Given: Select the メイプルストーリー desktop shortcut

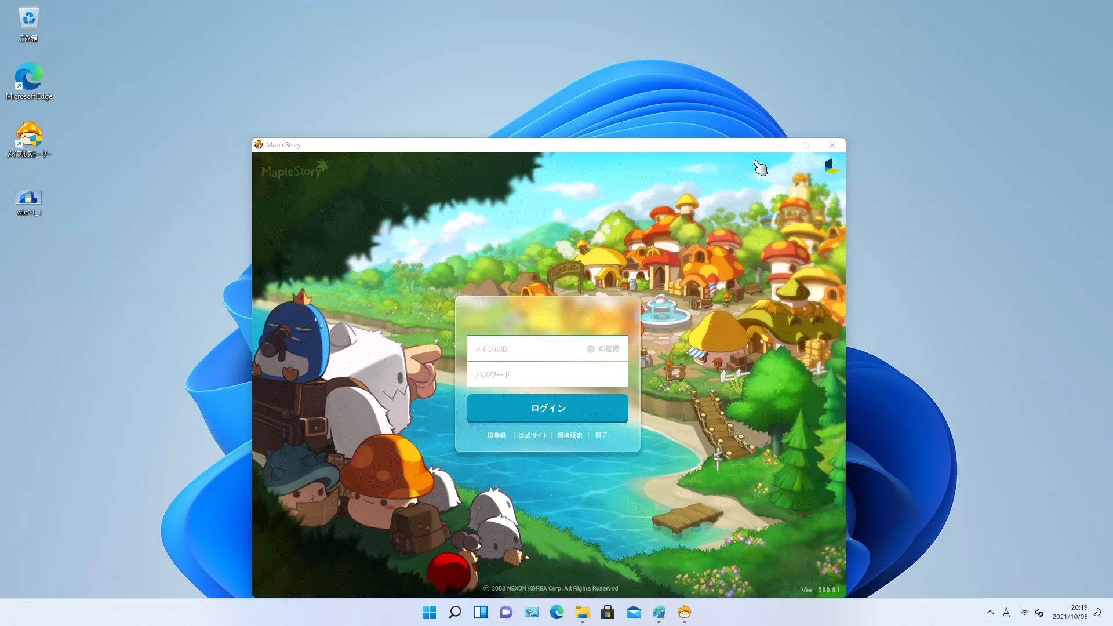Looking at the screenshot, I should point(28,140).
